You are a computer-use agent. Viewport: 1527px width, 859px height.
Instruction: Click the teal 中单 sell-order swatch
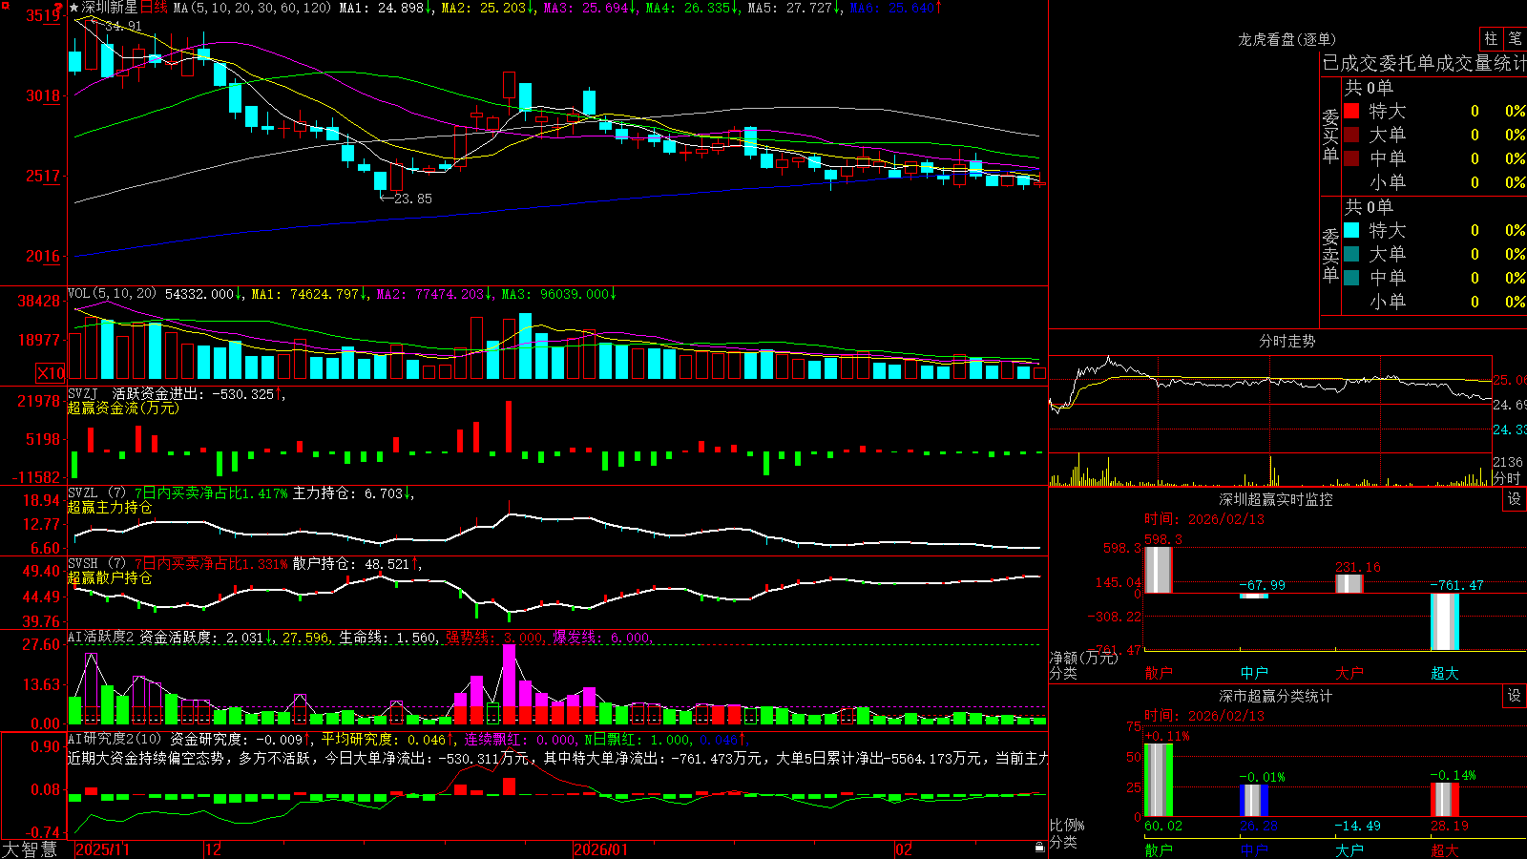[x=1351, y=278]
